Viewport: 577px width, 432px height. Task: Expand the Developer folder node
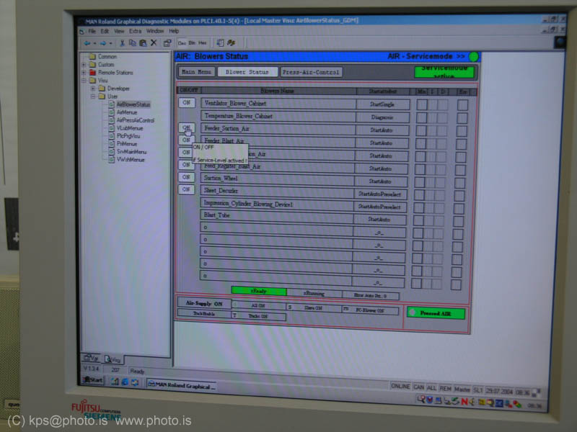[x=93, y=89]
